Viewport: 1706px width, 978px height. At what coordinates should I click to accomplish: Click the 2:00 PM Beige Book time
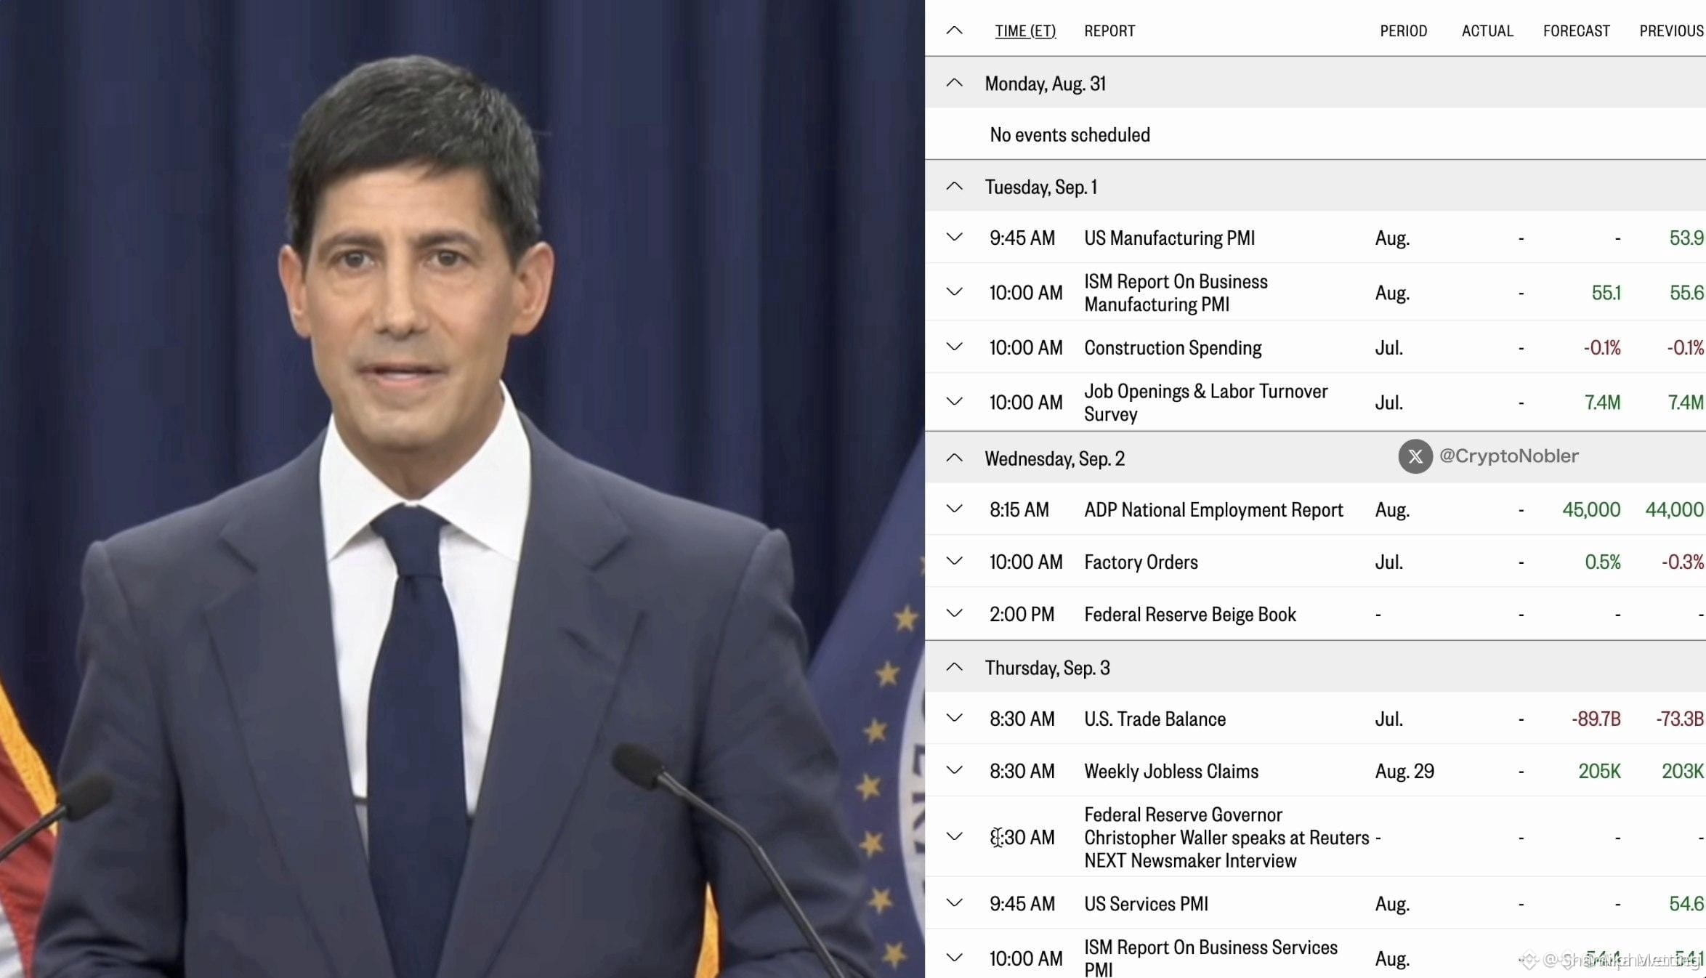[x=1022, y=615]
